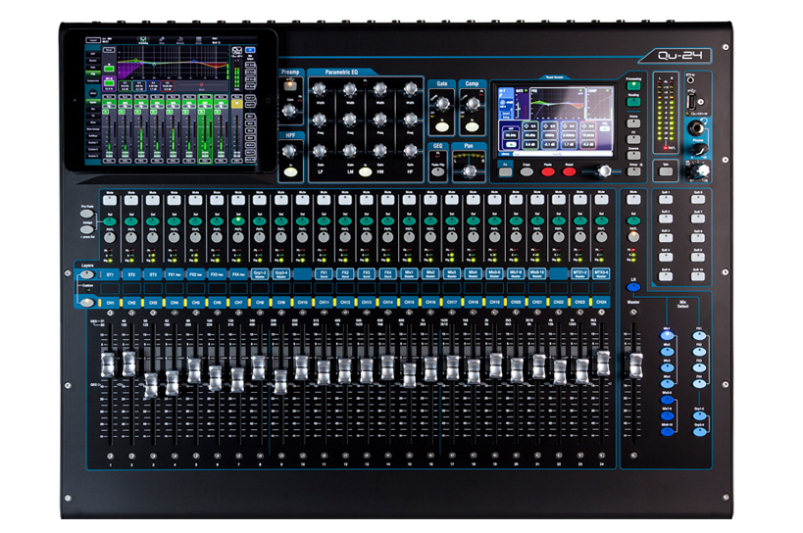Hit the red Paste key
Screen dimensions: 803x533
point(548,171)
